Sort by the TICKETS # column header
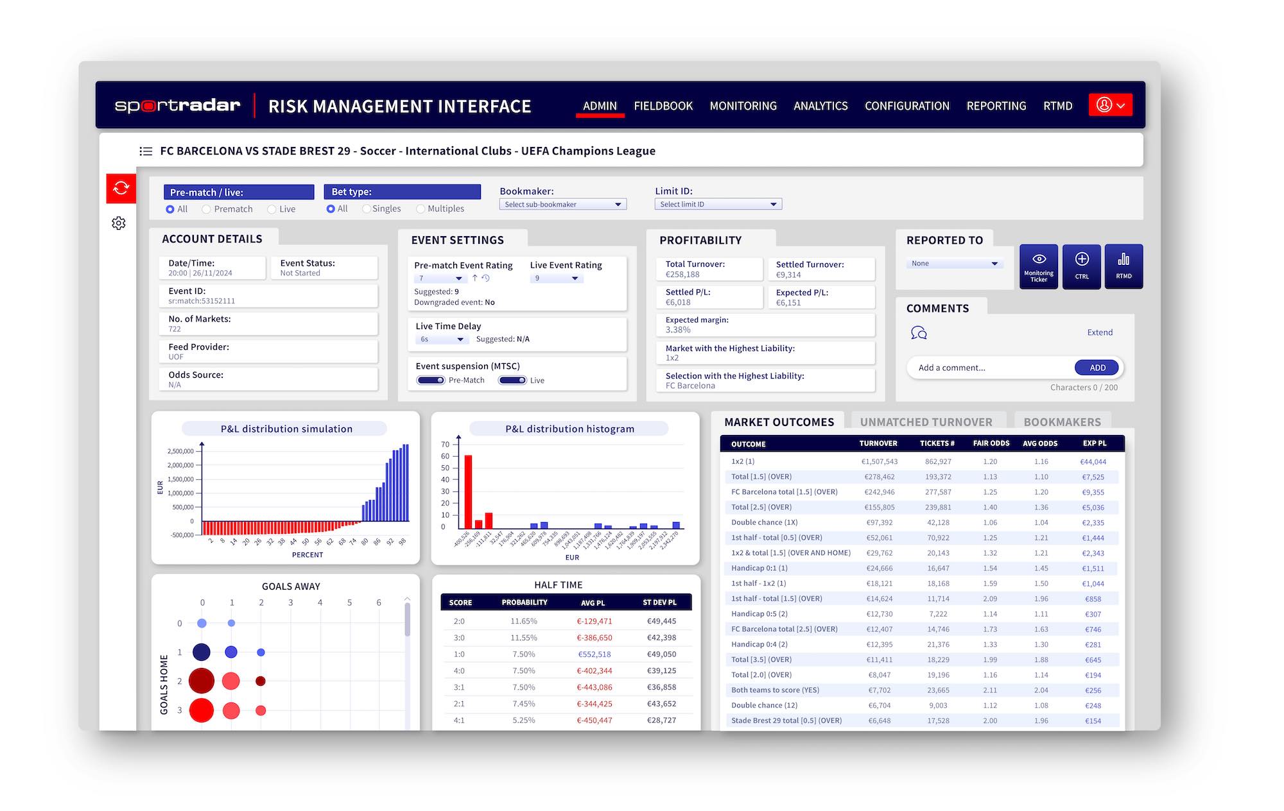The image size is (1284, 811). pos(937,443)
